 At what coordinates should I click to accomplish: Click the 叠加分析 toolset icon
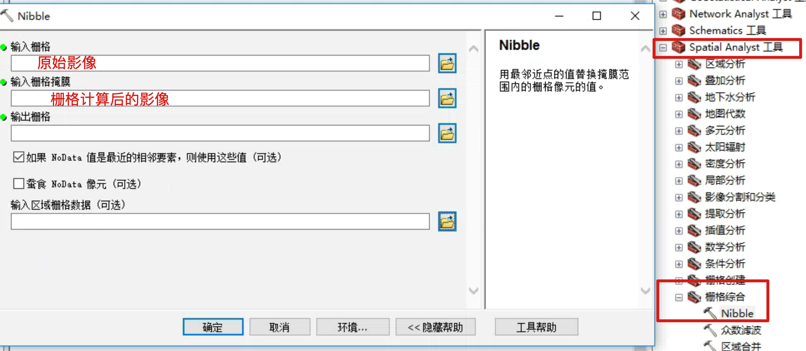(694, 81)
